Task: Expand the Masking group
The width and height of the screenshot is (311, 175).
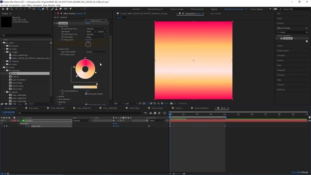Action: pos(57,102)
